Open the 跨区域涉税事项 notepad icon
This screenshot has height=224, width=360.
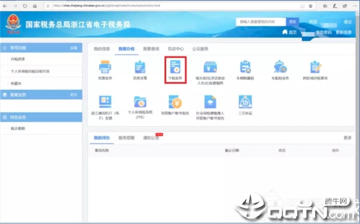tap(315, 67)
